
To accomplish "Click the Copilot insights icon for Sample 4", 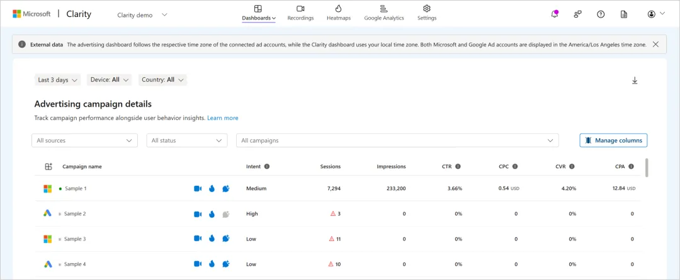I will [226, 264].
